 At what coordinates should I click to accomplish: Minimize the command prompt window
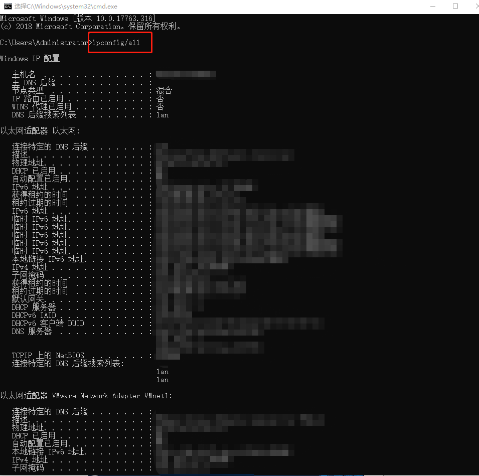pos(432,7)
